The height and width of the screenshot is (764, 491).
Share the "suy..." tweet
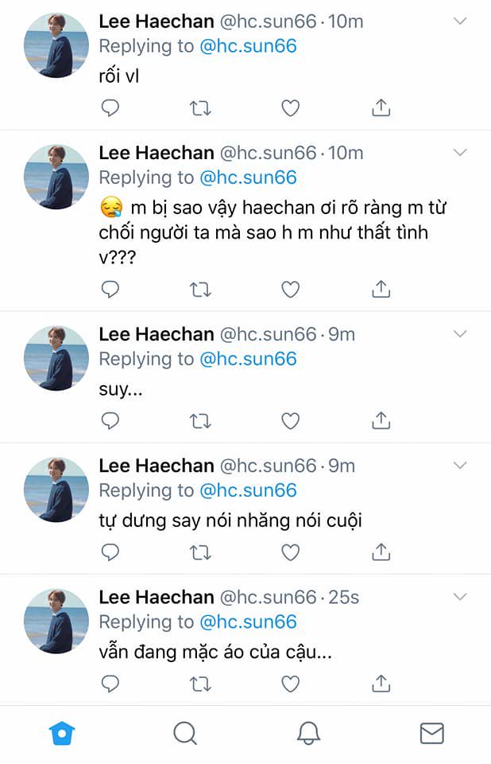coord(381,419)
